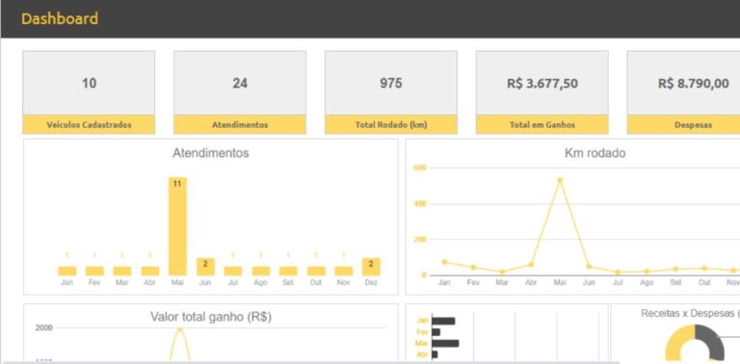Click the Dez bar in Atendimentos chart
740x364 pixels.
(x=371, y=267)
